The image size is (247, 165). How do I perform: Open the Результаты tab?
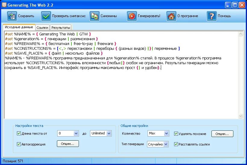pyautogui.click(x=61, y=28)
